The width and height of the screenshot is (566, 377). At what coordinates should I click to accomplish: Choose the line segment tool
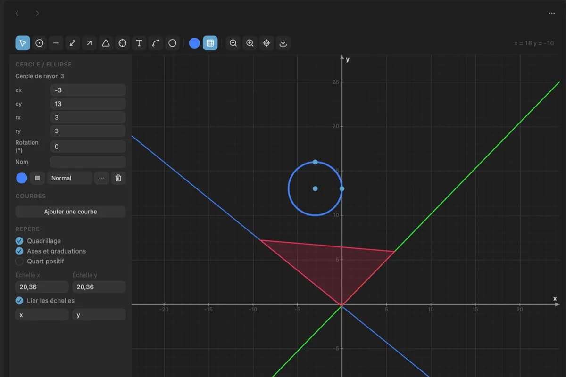pos(56,43)
